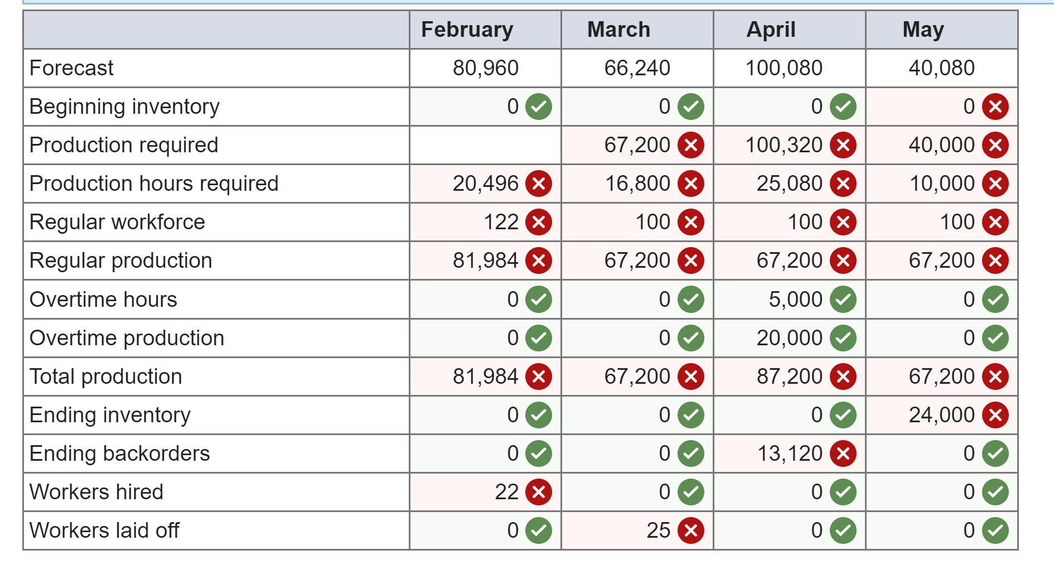Image resolution: width=1054 pixels, height=579 pixels.
Task: Click red X beside February regular workforce 122
Action: (538, 222)
